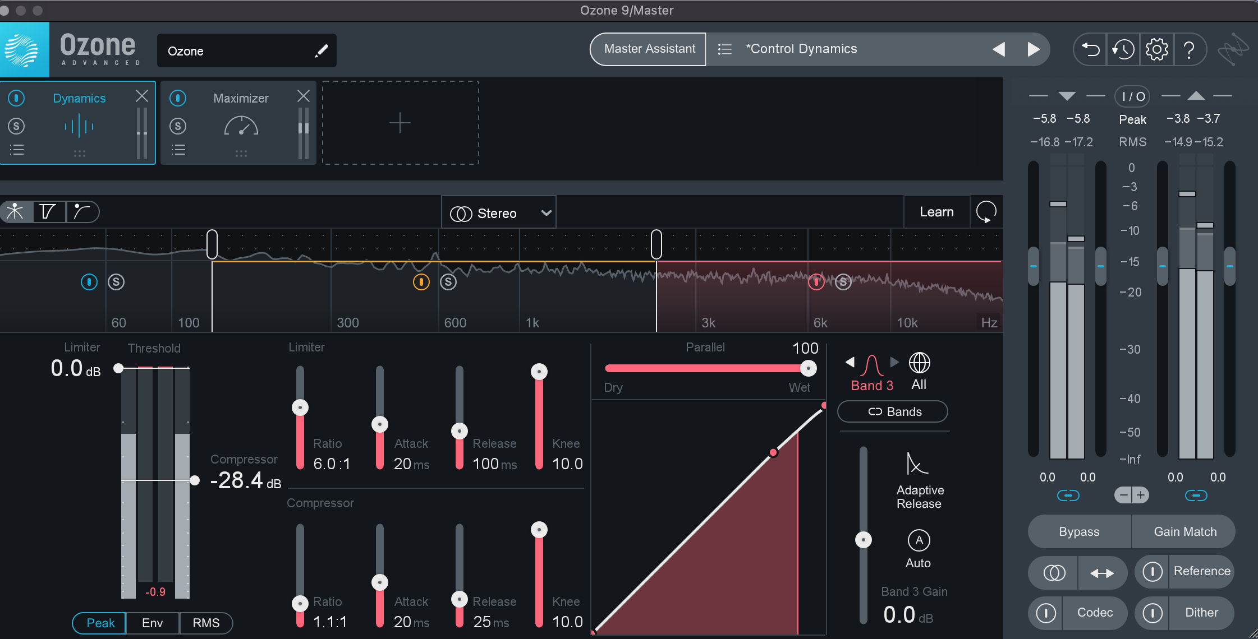
Task: Toggle the Reference power button
Action: coord(1153,572)
